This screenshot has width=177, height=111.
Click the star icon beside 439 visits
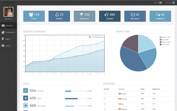click(26, 98)
